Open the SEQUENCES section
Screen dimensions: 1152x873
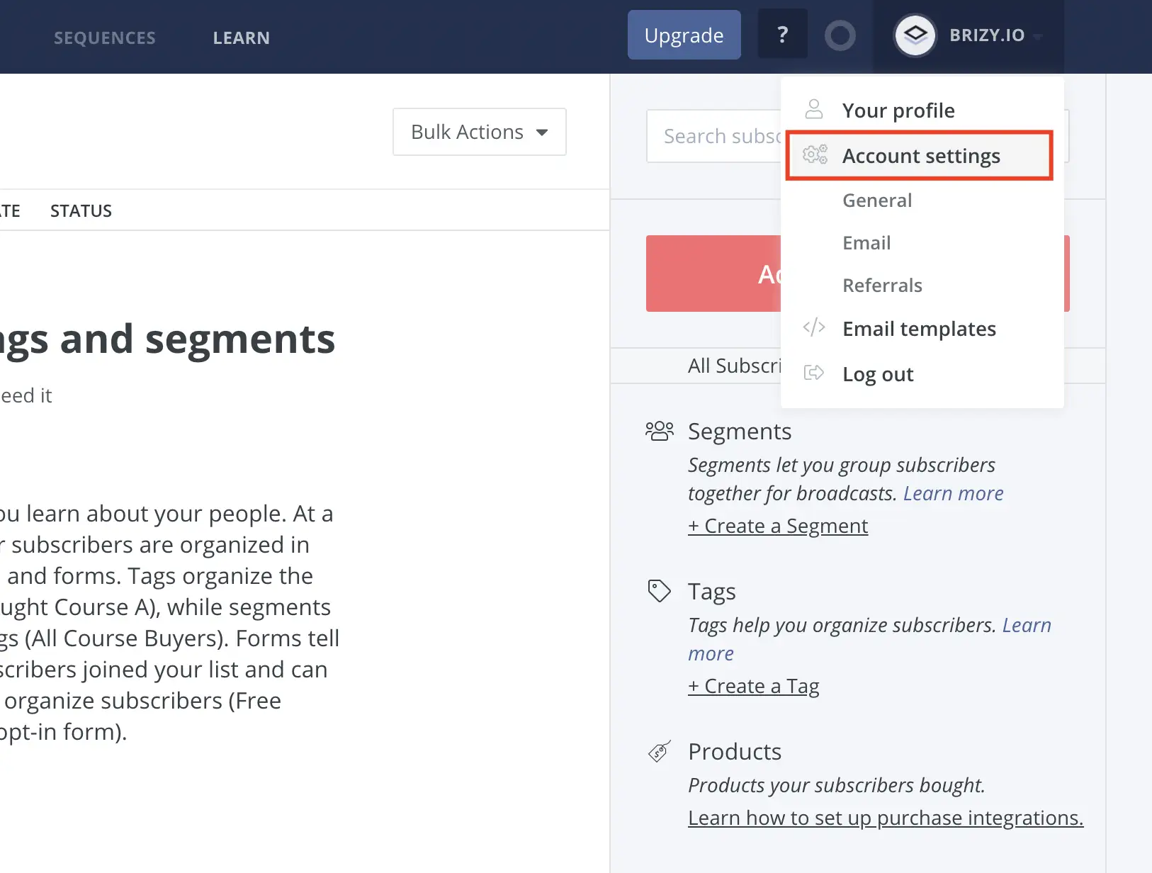click(105, 38)
